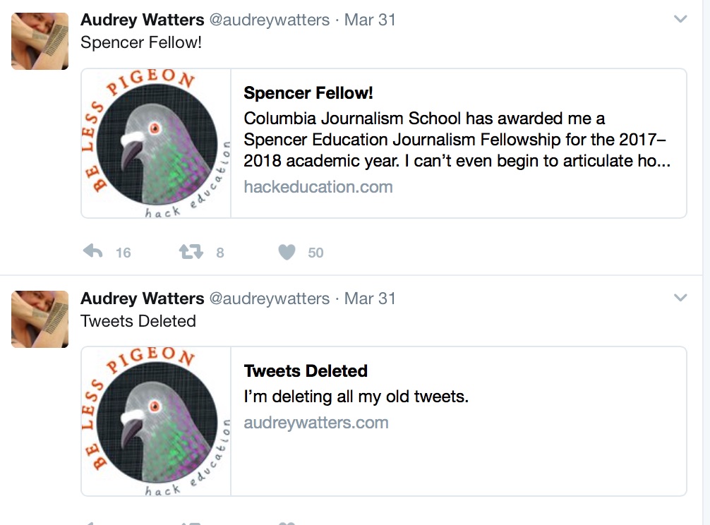The width and height of the screenshot is (710, 525).
Task: Click the reply count 16
Action: click(124, 253)
